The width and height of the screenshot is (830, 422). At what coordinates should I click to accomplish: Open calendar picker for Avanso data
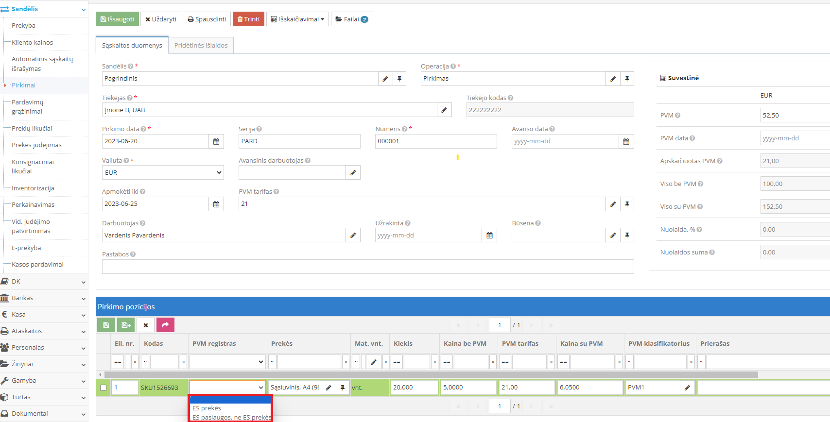coord(626,141)
